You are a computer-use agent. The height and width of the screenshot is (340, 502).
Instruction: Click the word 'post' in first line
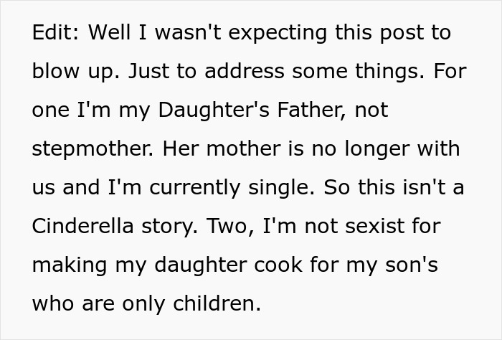[x=393, y=33]
